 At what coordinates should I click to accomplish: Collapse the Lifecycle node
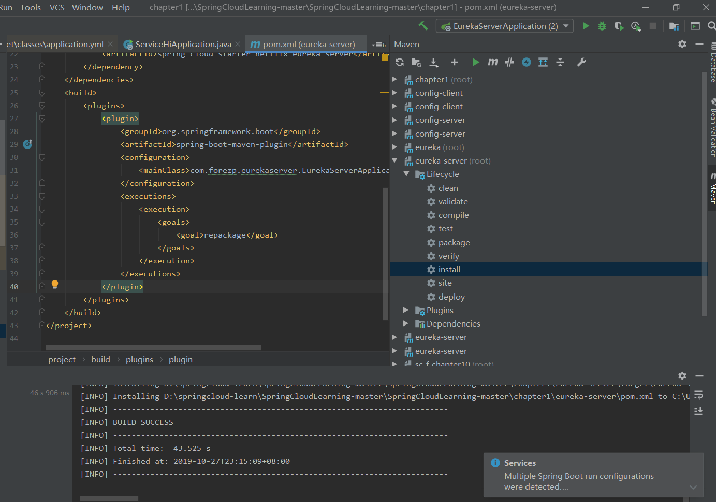406,174
